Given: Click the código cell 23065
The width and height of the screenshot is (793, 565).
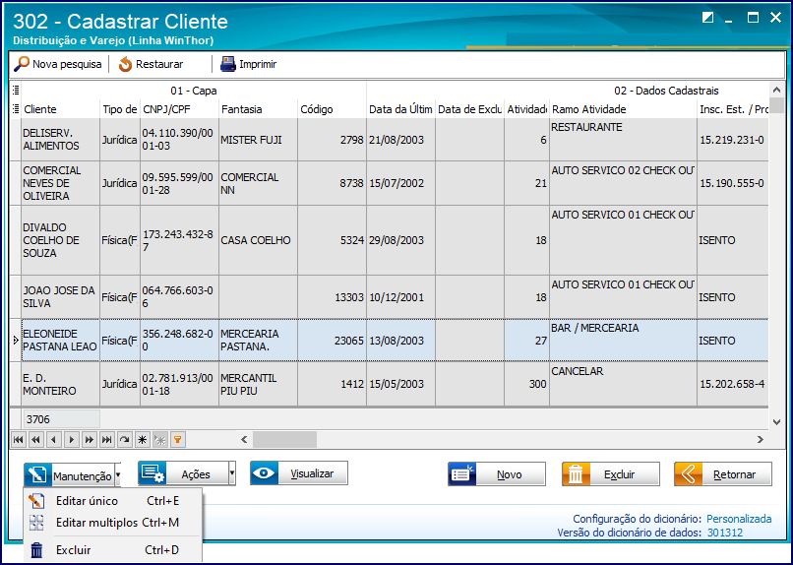Looking at the screenshot, I should tap(333, 341).
